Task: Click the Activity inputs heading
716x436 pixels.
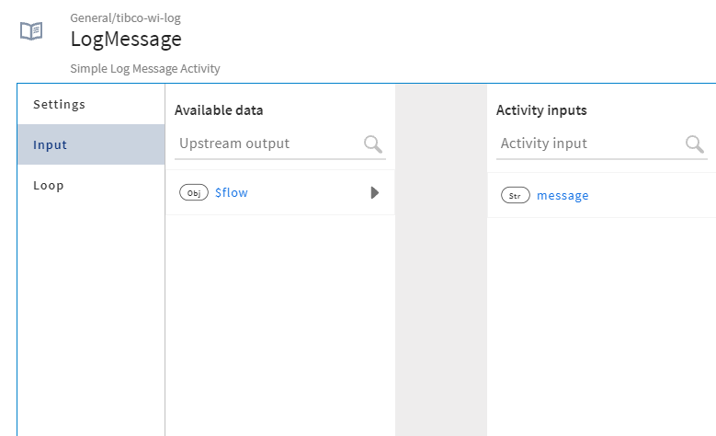Action: pyautogui.click(x=541, y=110)
